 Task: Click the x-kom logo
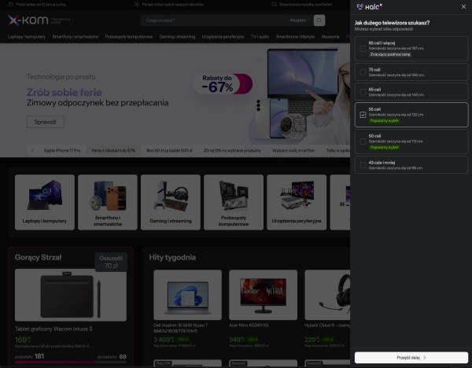pos(28,20)
